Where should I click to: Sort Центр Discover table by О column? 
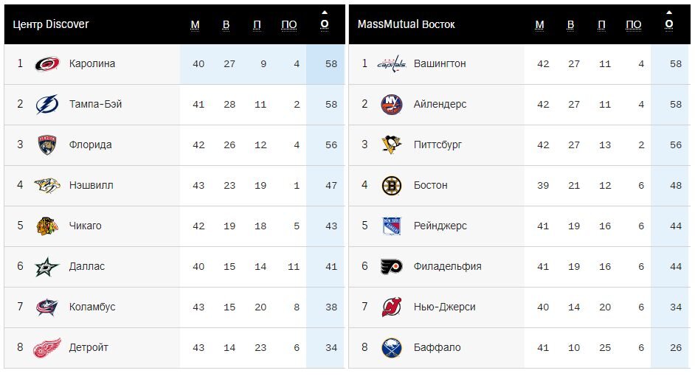coord(325,24)
